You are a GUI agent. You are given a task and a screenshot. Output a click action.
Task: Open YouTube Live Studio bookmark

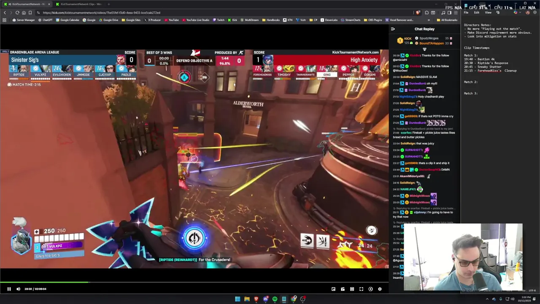195,20
